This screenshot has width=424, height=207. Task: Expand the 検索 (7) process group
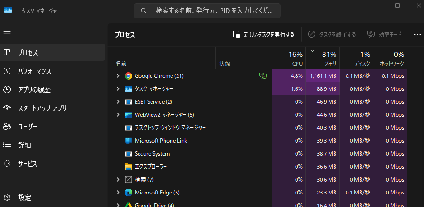(x=118, y=180)
